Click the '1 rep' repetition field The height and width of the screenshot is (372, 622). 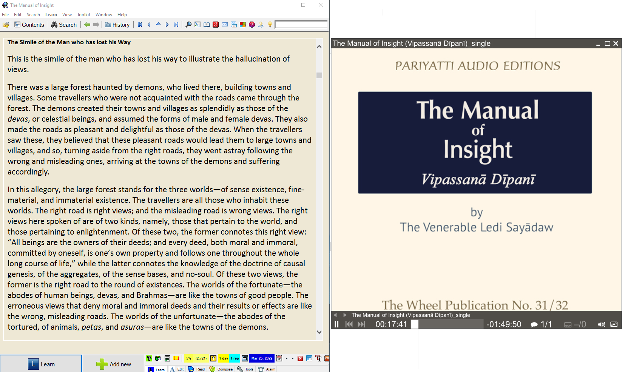tap(235, 358)
